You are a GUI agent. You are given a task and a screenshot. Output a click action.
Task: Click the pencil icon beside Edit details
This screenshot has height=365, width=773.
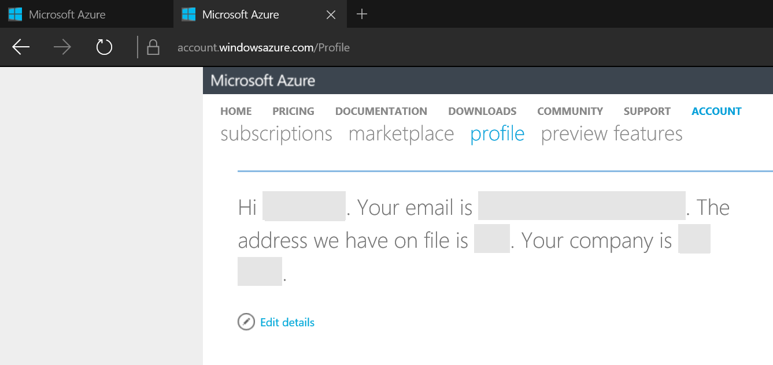(x=246, y=322)
